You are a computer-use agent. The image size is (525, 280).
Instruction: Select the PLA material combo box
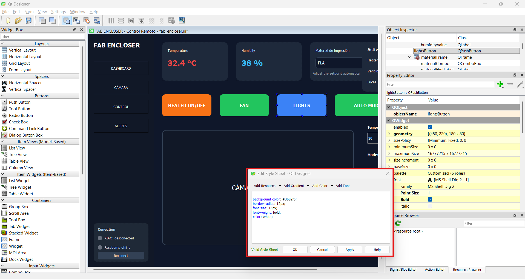click(x=338, y=63)
